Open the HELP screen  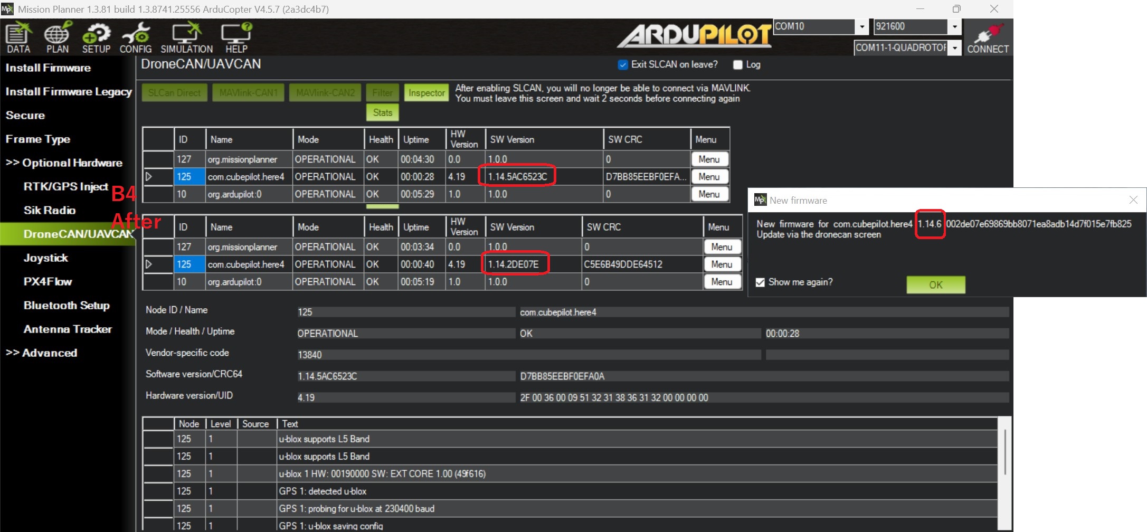tap(236, 37)
